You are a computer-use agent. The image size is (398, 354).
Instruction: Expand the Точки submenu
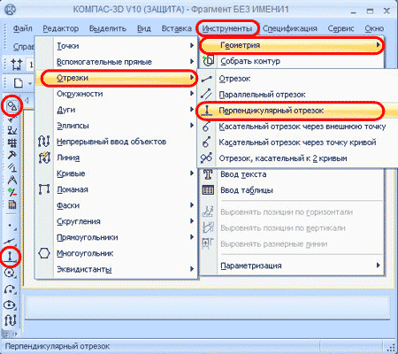click(116, 46)
